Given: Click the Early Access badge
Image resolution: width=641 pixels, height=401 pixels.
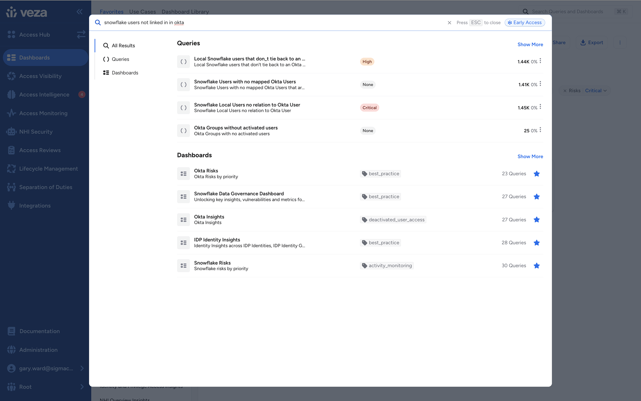Looking at the screenshot, I should click(x=525, y=23).
